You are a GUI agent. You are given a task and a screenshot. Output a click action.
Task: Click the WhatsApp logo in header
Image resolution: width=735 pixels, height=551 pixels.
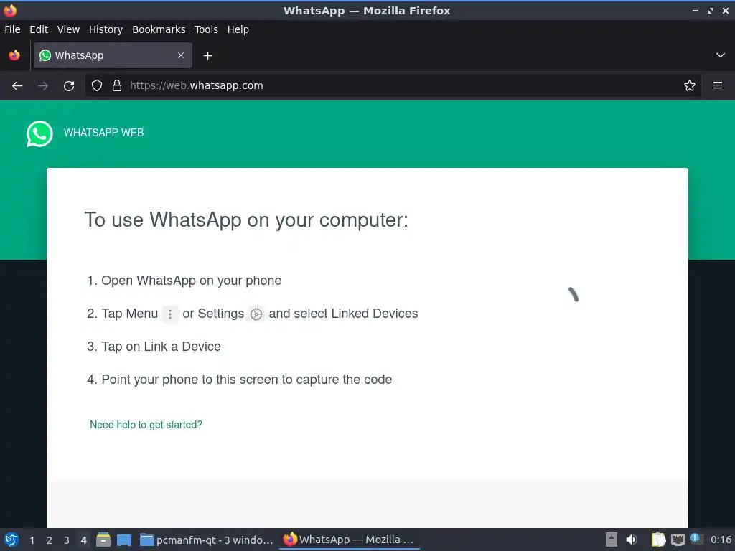pos(39,133)
